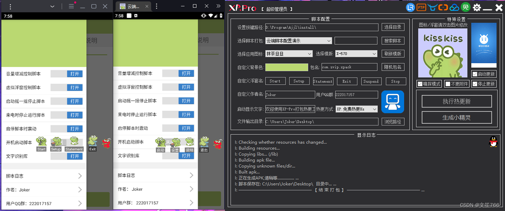Tap the red frog icon in right emulator
The height and width of the screenshot is (211, 505).
click(218, 144)
